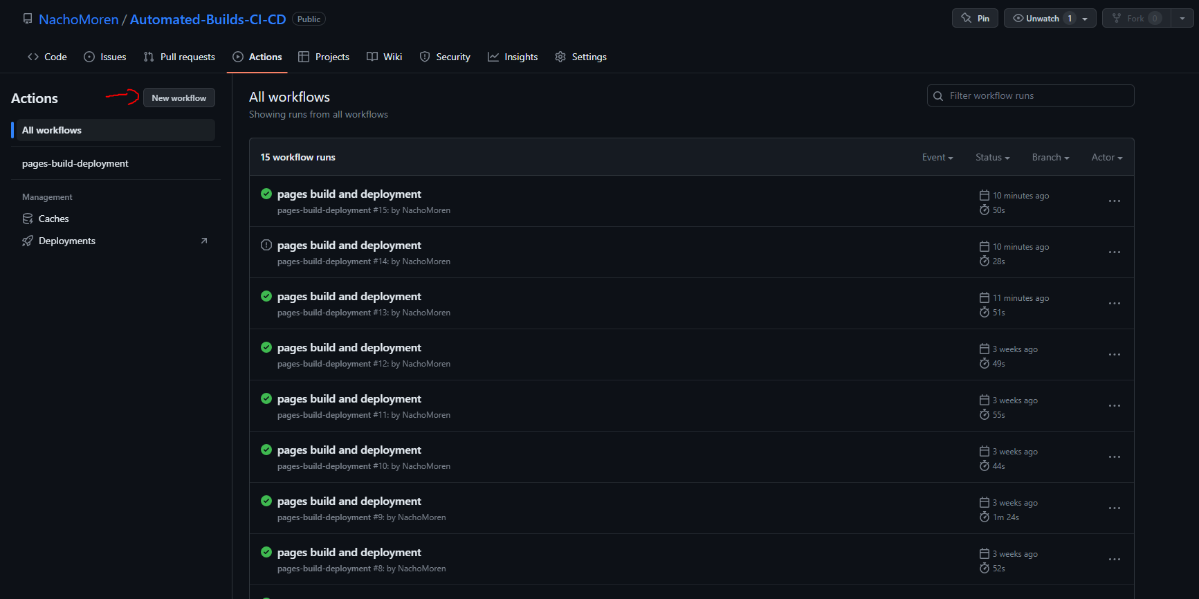Click the stopwatch icon beside 1m 24s
Screen dimensions: 1199x599
click(x=985, y=517)
